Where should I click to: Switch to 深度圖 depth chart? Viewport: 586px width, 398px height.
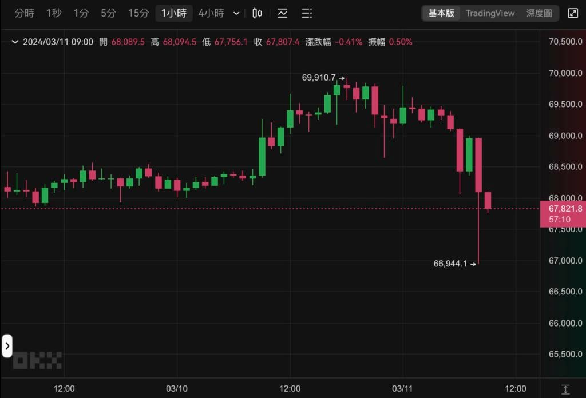pyautogui.click(x=539, y=13)
